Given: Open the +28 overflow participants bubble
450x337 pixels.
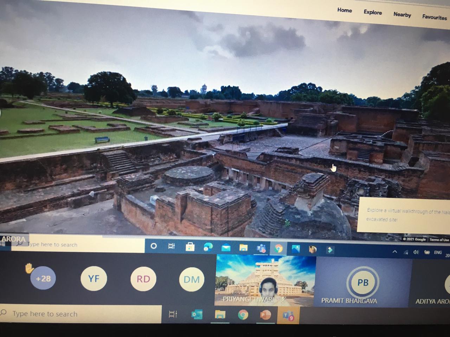Looking at the screenshot, I should 43,278.
